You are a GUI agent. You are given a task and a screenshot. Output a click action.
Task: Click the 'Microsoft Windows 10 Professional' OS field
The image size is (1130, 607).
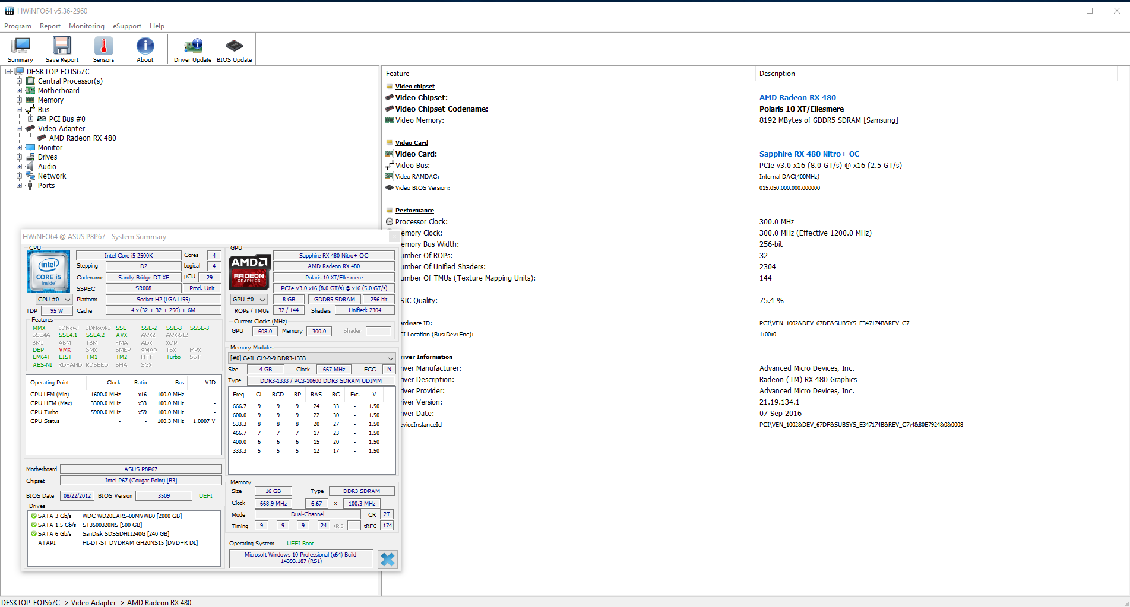pyautogui.click(x=301, y=558)
